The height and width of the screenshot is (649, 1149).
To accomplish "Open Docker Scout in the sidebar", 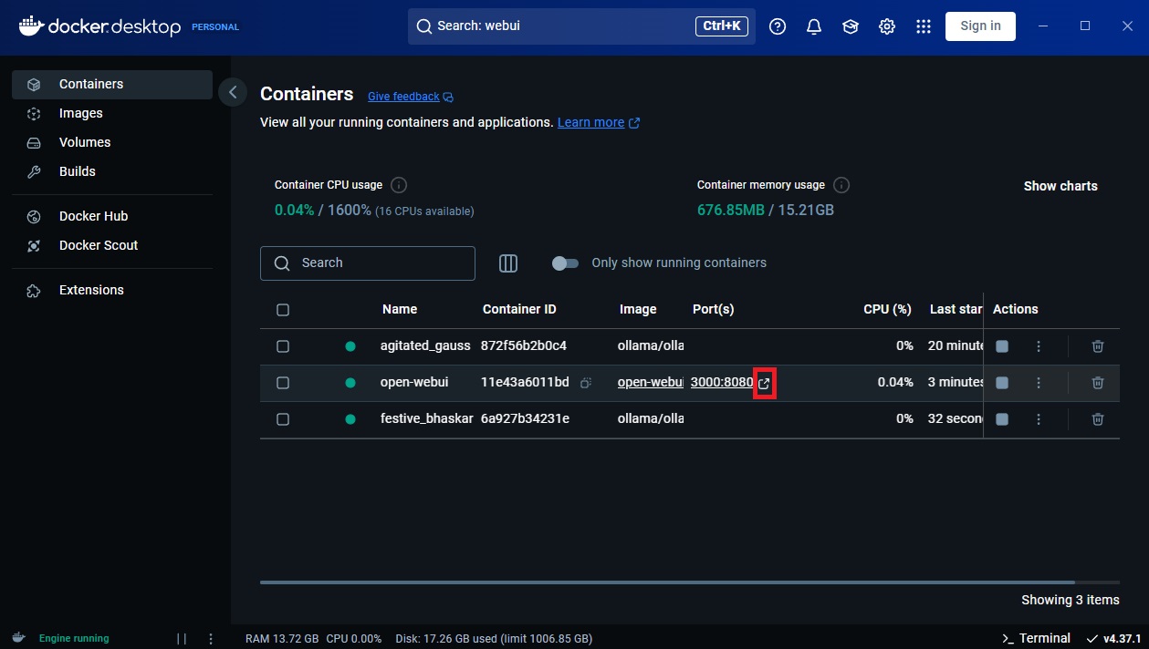I will pos(112,245).
